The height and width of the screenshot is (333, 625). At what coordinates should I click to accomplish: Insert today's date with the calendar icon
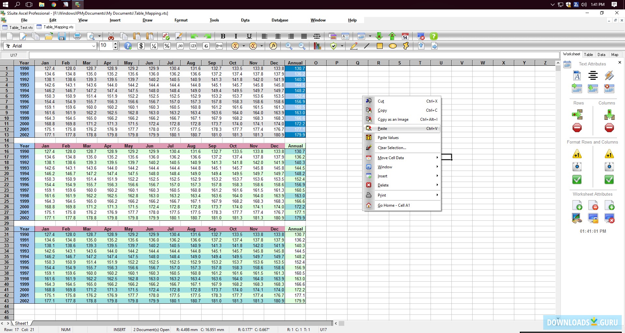tap(405, 36)
